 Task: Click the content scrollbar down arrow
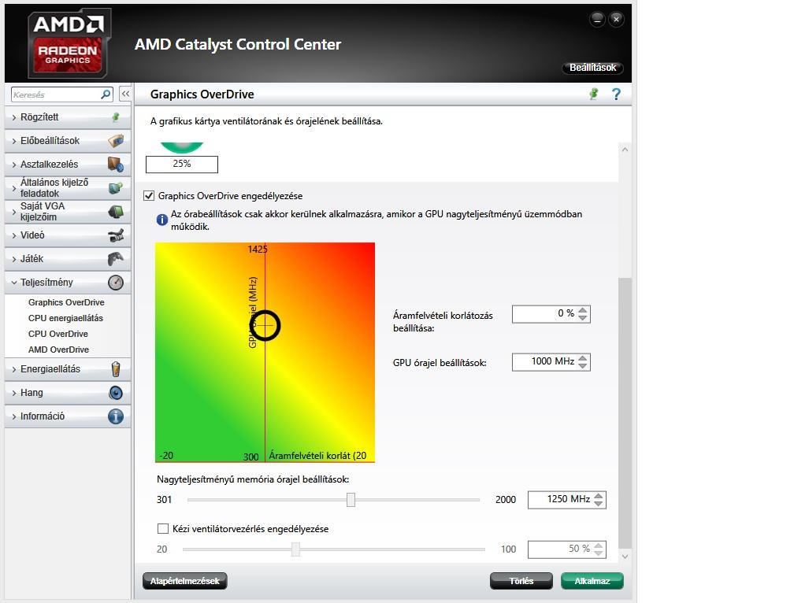(625, 557)
